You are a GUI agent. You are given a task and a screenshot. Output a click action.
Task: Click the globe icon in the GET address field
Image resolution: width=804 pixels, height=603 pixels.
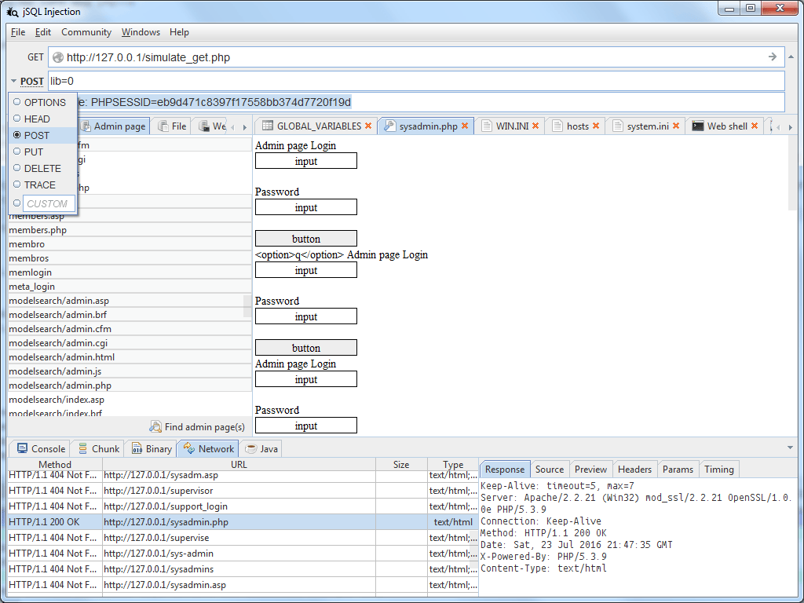(58, 57)
